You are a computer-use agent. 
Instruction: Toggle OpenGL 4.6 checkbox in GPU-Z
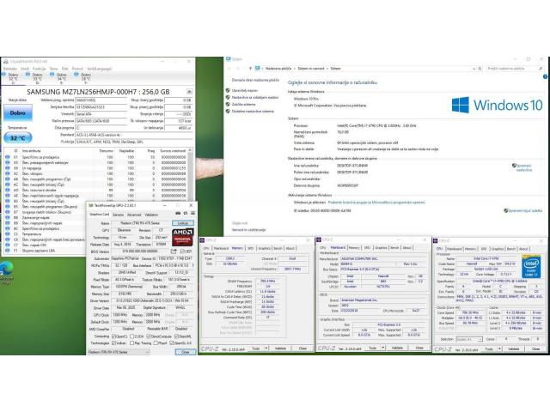[x=172, y=343]
